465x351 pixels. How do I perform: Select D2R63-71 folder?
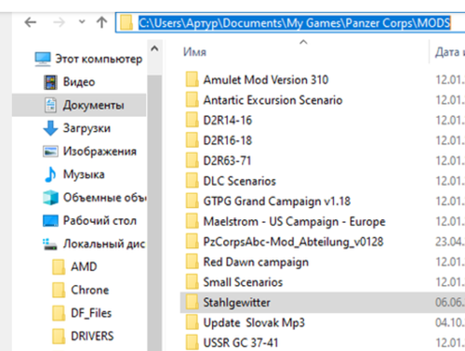coord(227,161)
